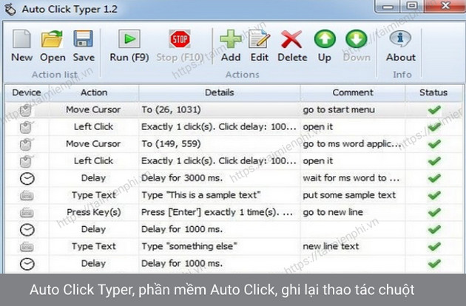Viewport: 466px width, 306px height.
Task: Click keyboard icon of 'This is a sample text' row
Action: click(27, 195)
